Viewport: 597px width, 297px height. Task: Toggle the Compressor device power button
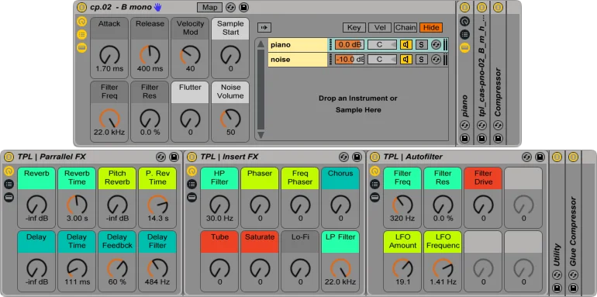[x=499, y=7]
